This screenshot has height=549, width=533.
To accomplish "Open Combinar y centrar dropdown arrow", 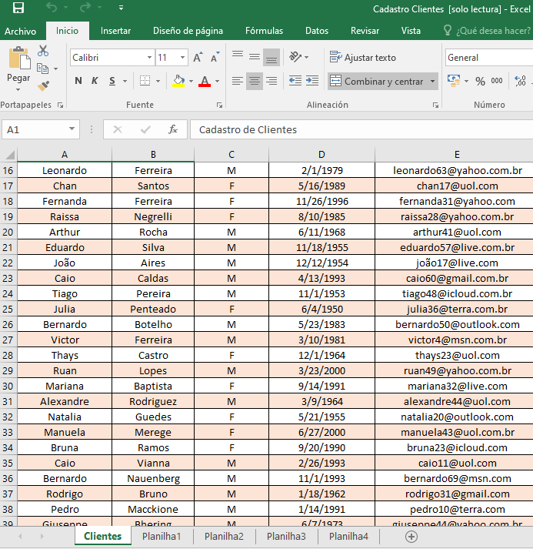I will (x=432, y=81).
